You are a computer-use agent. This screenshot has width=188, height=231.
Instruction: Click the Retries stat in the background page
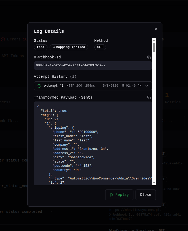(173, 98)
